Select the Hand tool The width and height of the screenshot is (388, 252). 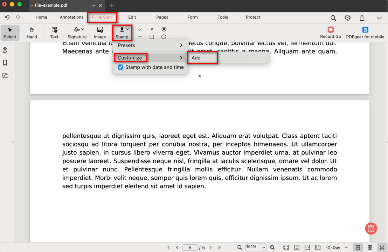[x=32, y=33]
